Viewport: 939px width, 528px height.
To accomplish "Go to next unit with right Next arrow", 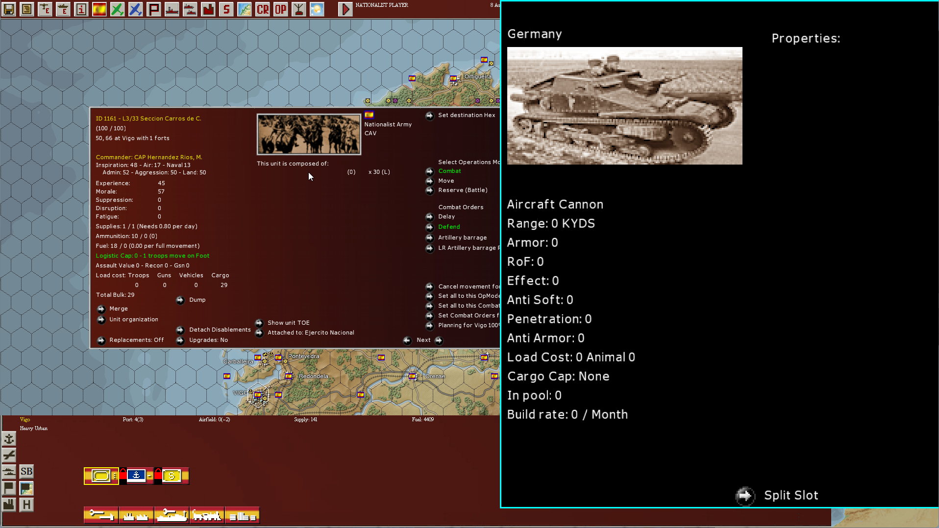I will [439, 340].
